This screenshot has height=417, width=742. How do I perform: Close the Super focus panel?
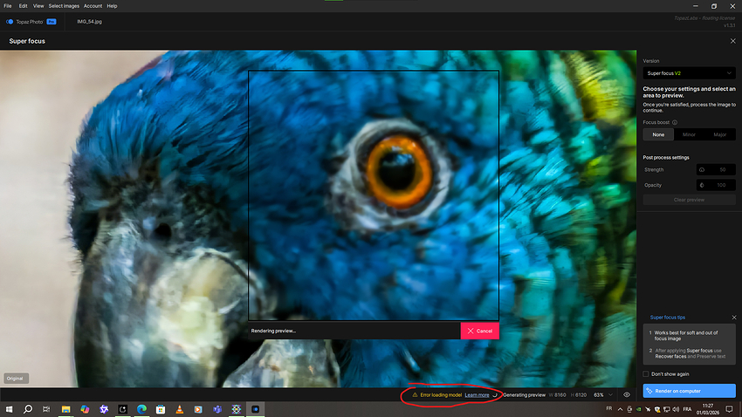tap(732, 41)
